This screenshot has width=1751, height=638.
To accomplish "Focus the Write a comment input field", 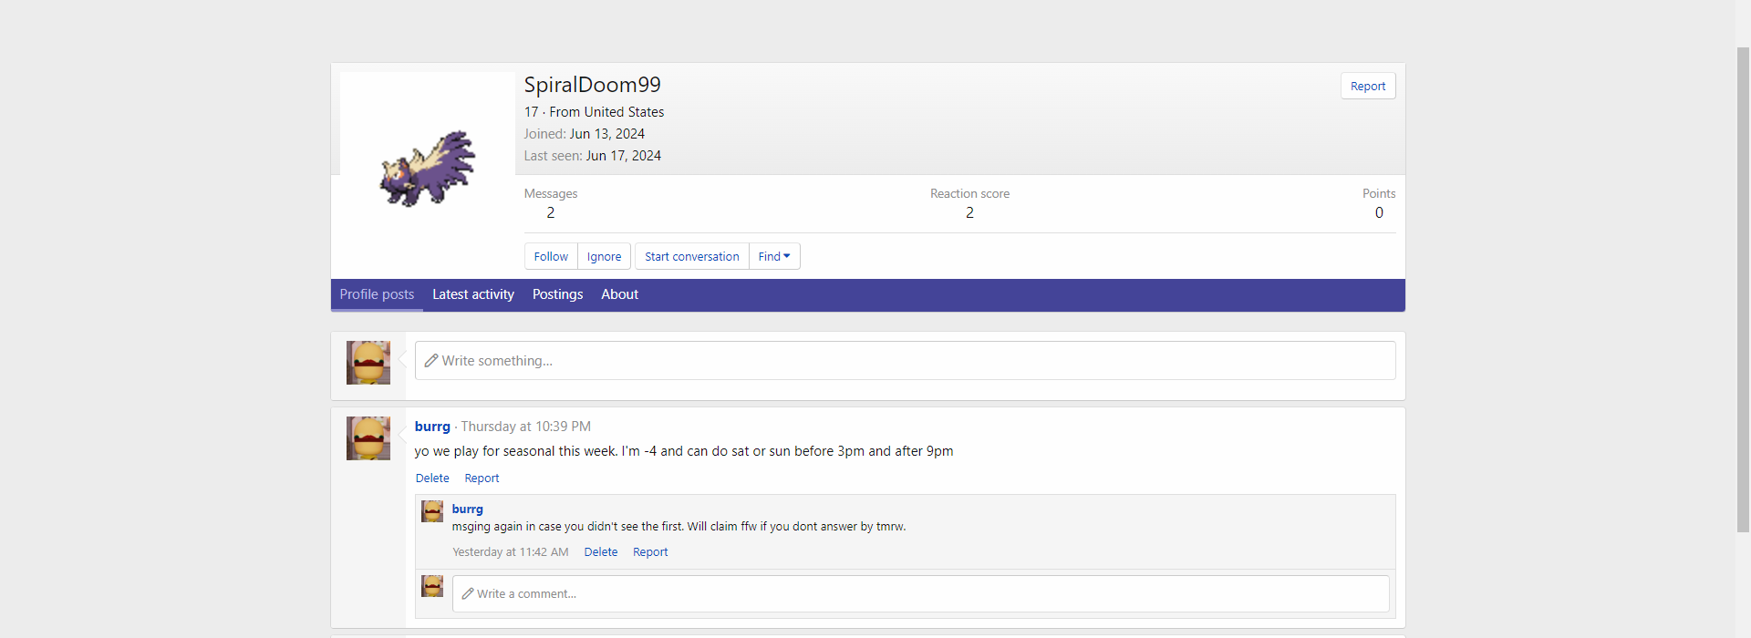I will (x=920, y=594).
